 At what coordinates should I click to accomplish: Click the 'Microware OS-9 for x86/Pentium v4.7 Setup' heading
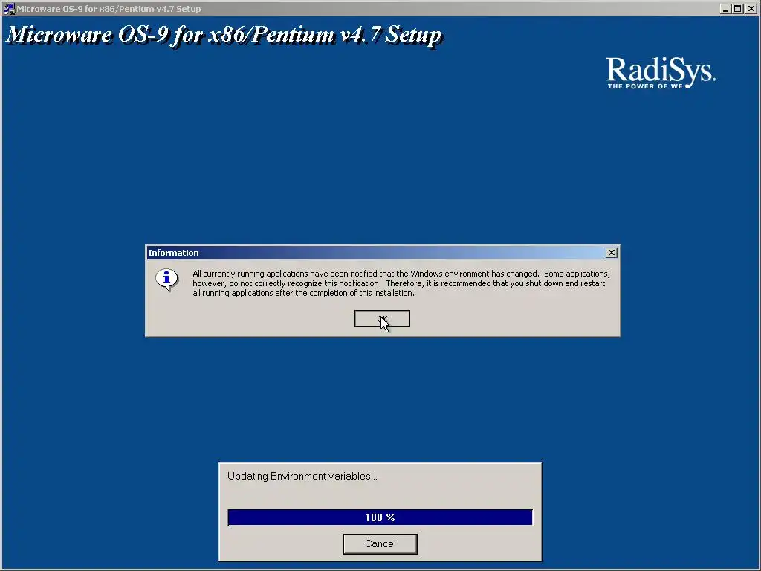[x=224, y=35]
